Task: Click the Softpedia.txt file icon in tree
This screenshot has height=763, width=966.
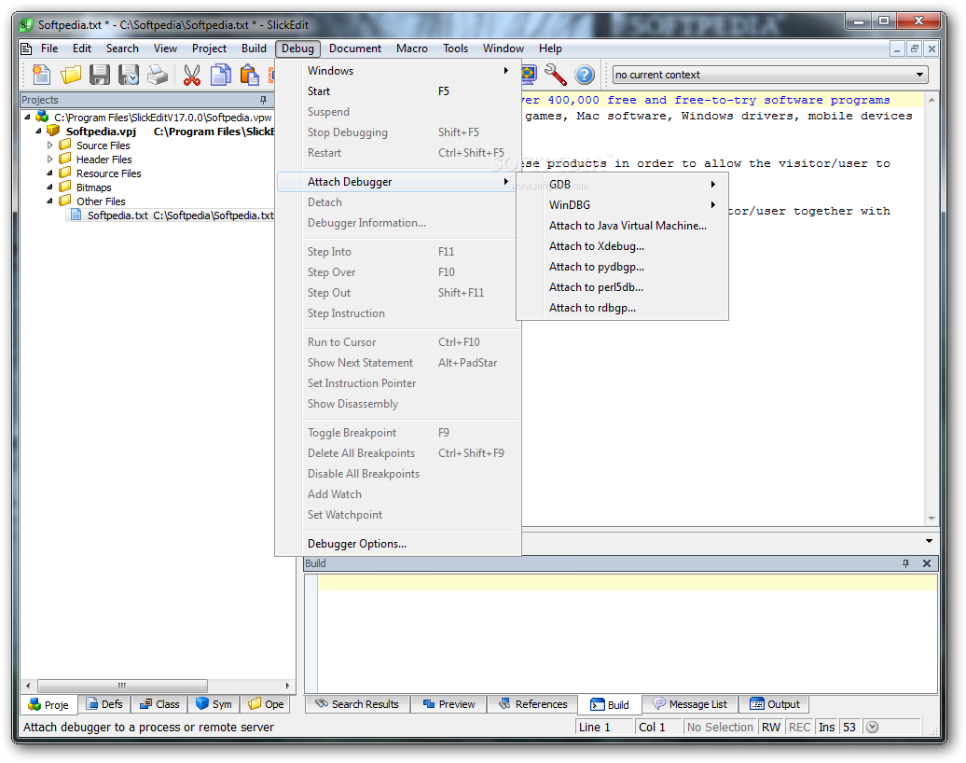Action: 76,215
